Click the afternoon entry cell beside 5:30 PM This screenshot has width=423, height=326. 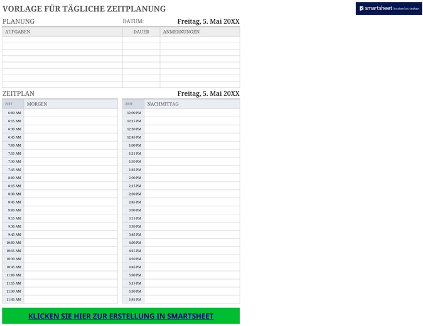pyautogui.click(x=192, y=292)
